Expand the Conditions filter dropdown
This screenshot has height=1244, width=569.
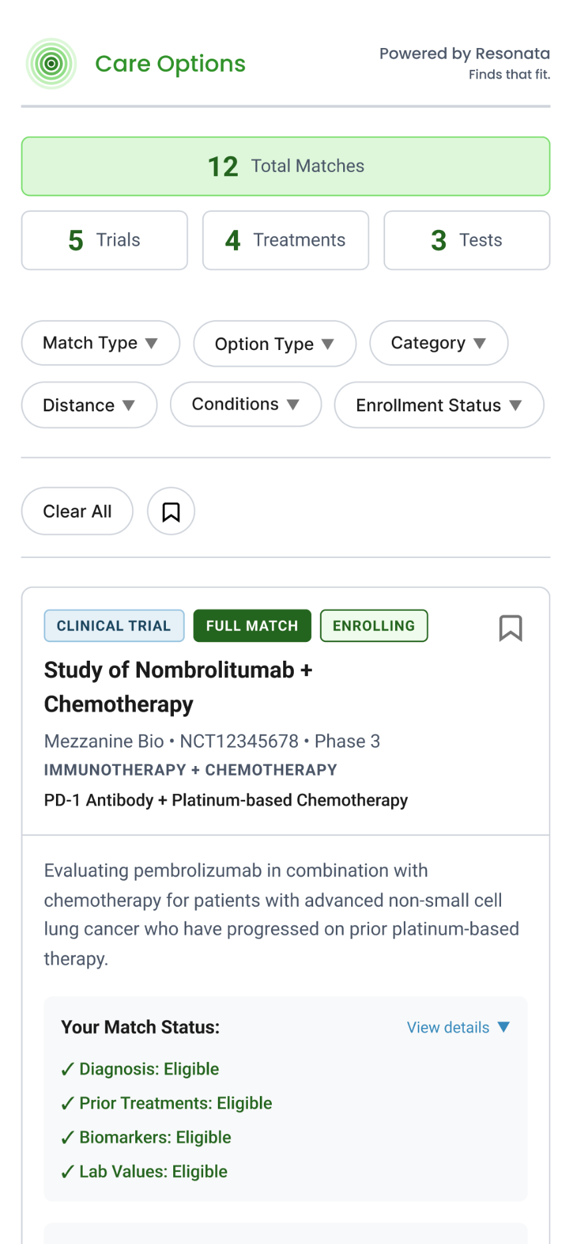(x=246, y=405)
